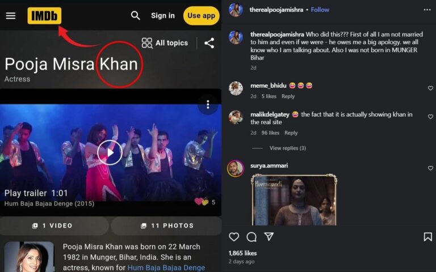Expand View replies (3)
Viewport: 436px width, 272px height.
(287, 148)
